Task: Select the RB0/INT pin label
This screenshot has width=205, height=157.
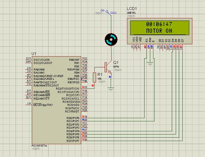Action: coord(74,60)
